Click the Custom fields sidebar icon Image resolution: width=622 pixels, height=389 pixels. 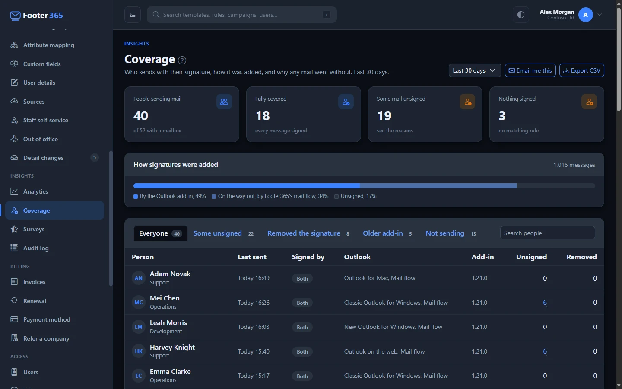[14, 64]
